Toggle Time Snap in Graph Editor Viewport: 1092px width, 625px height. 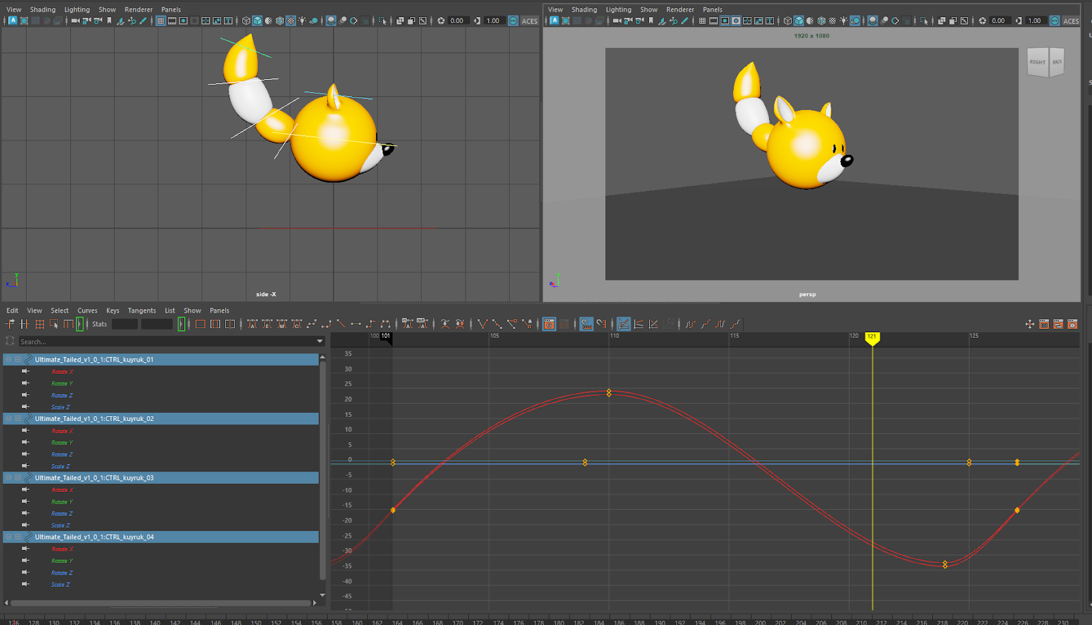586,324
